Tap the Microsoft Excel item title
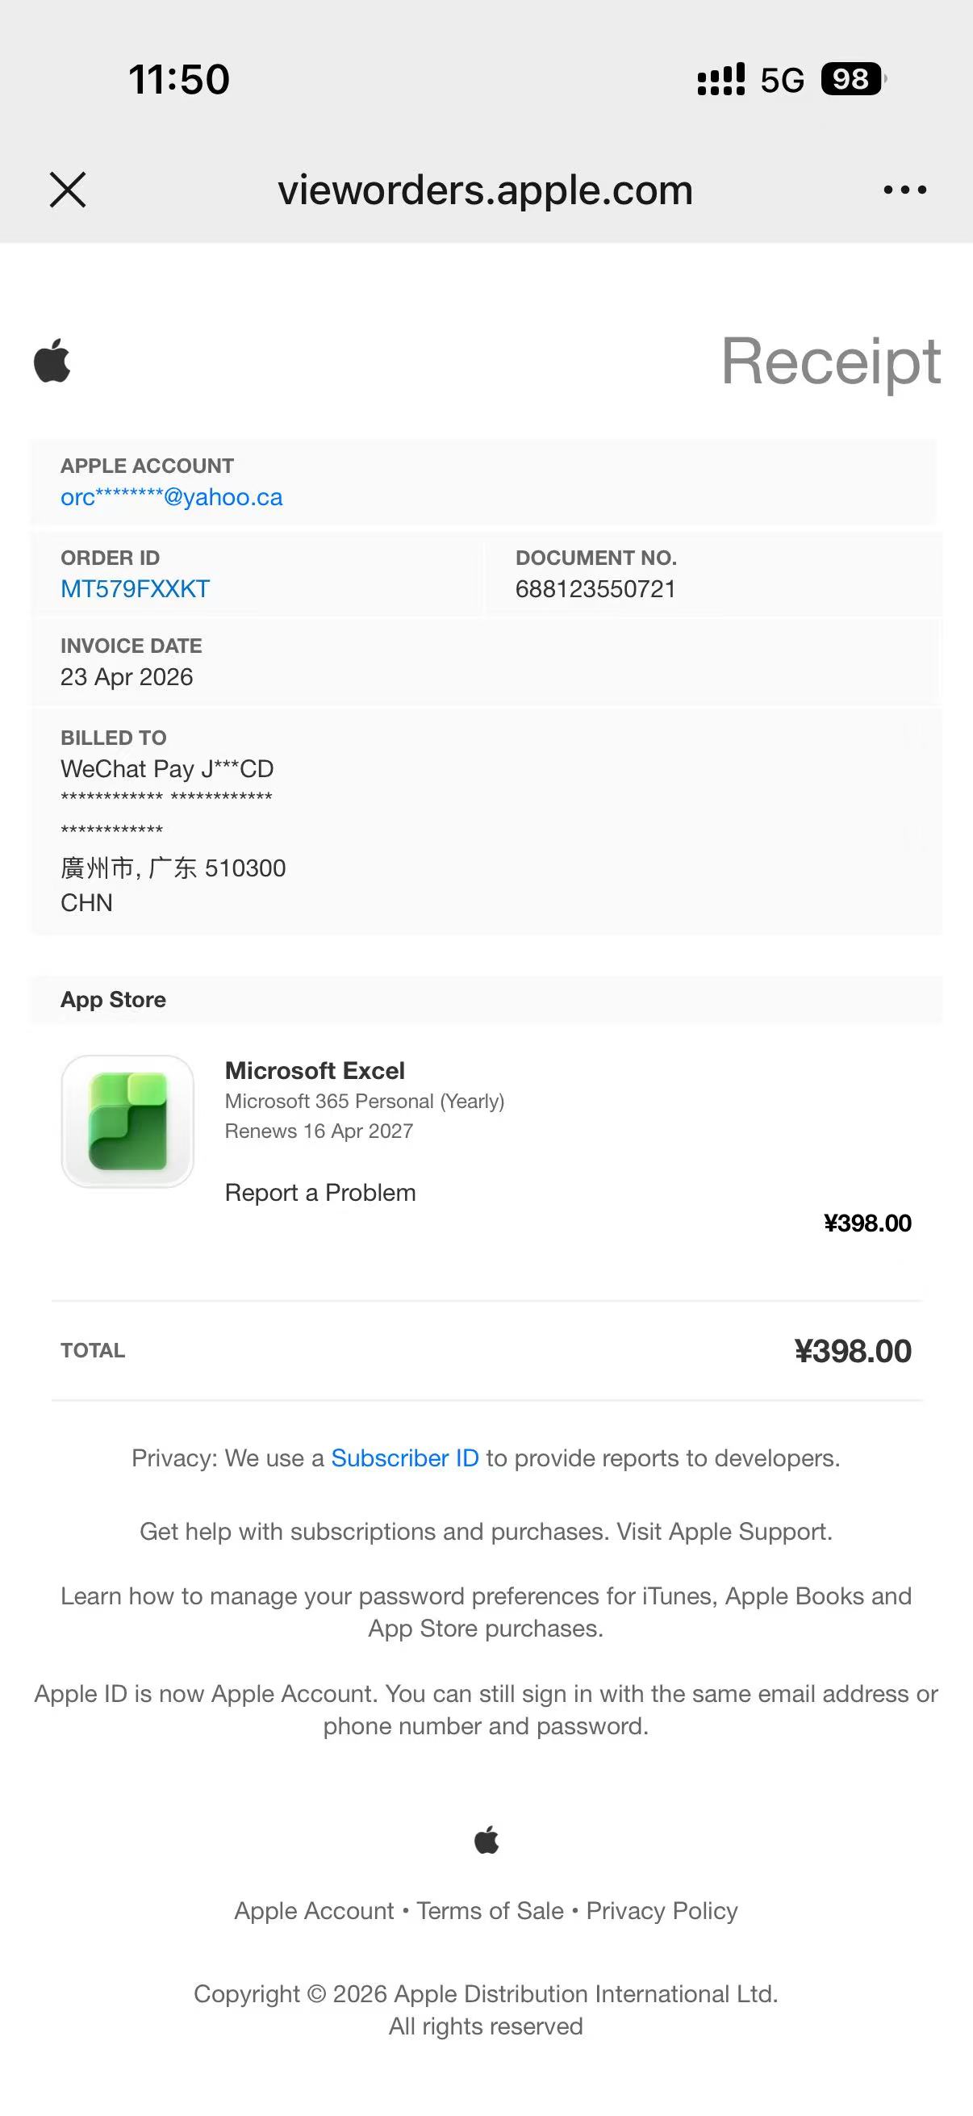This screenshot has width=973, height=2116. 315,1070
